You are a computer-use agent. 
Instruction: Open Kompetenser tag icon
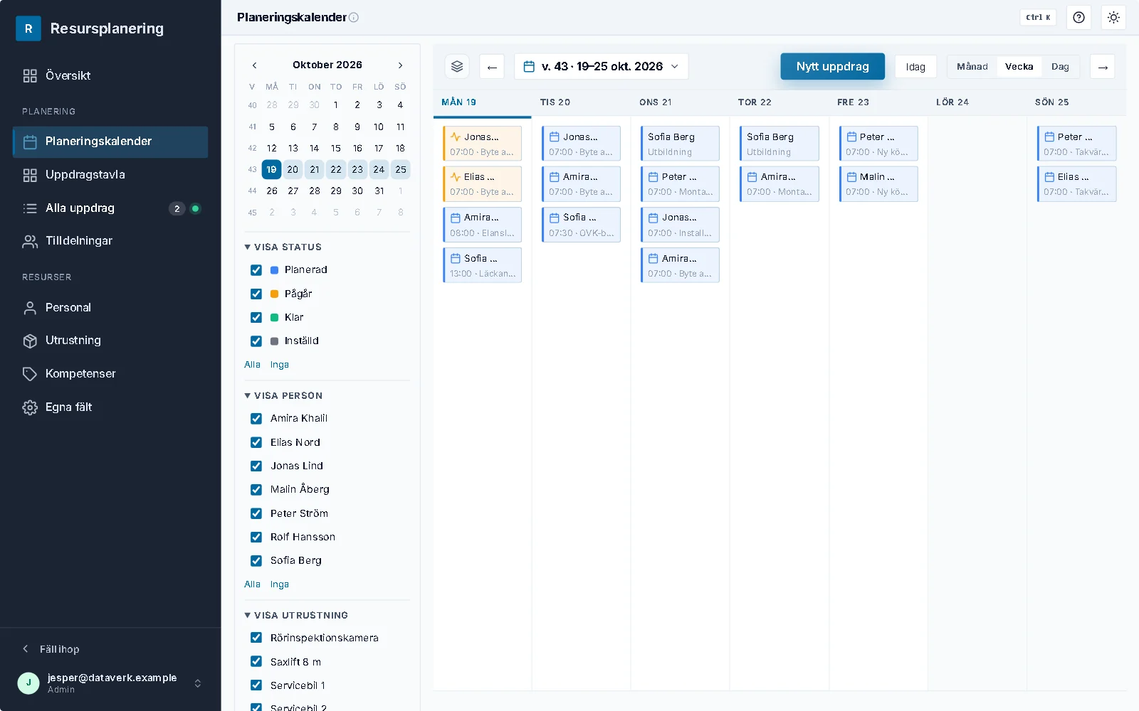pos(30,374)
